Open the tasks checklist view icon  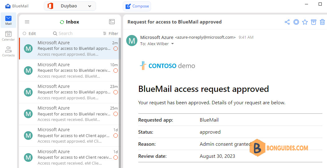[x=112, y=22]
